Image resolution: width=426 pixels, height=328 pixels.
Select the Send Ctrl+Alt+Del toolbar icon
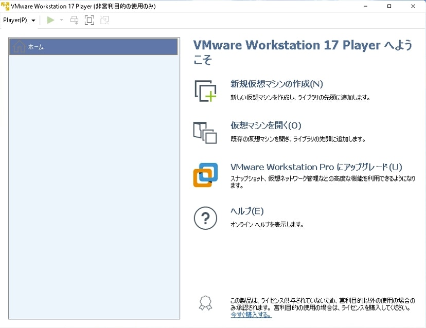click(x=74, y=20)
